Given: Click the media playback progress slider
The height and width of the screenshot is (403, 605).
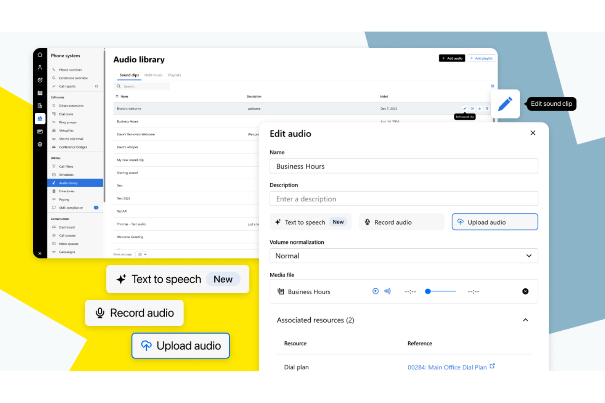Looking at the screenshot, I should (441, 291).
